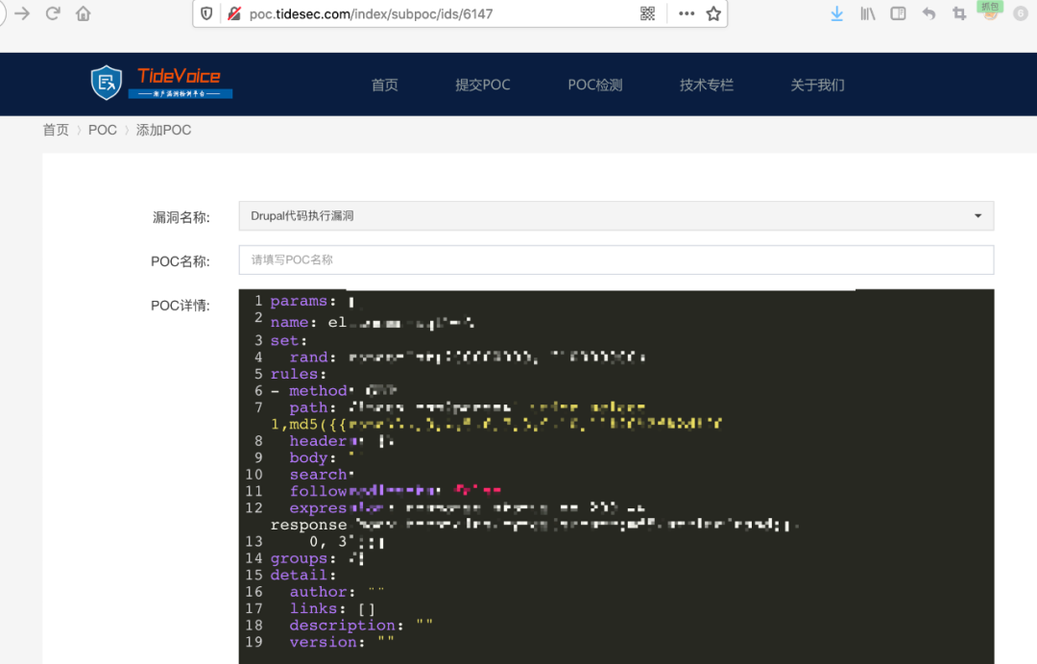
Task: Click the 'set:' line in the editor
Action: click(288, 340)
